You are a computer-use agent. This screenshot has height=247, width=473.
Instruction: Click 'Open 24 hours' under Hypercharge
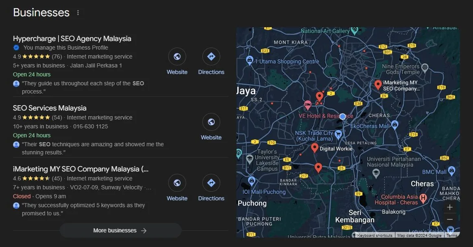point(32,74)
